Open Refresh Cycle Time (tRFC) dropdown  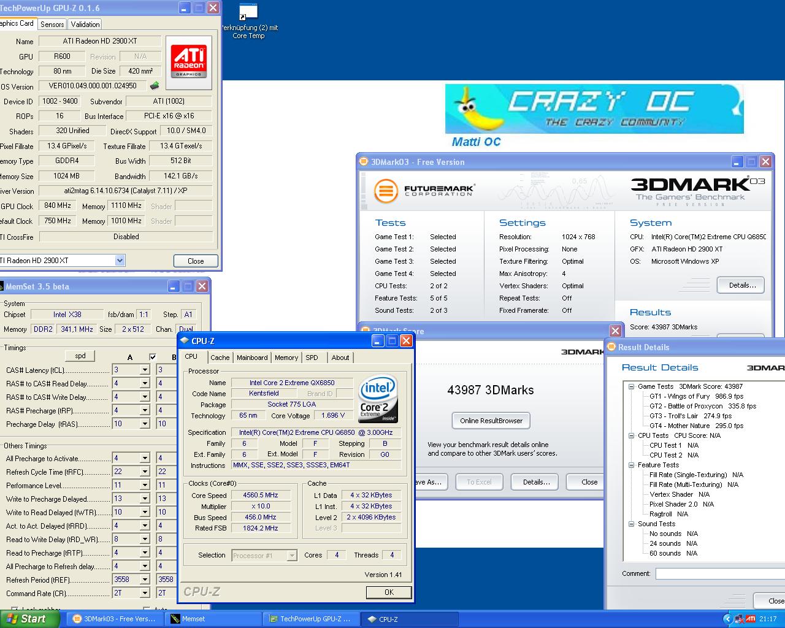click(x=145, y=472)
